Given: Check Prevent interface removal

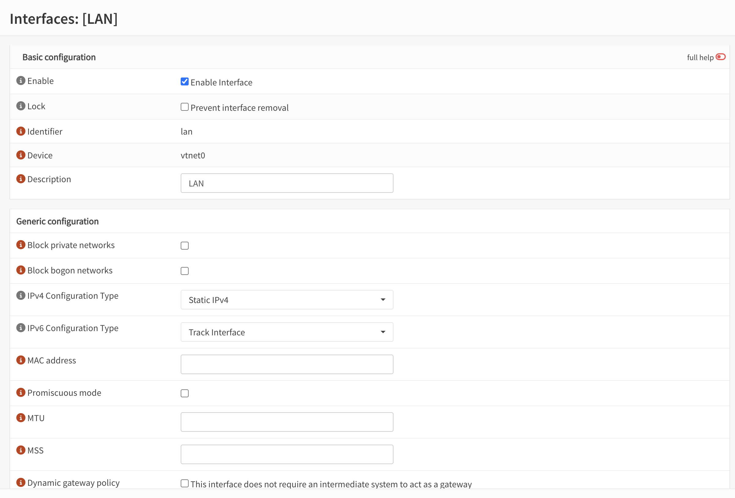Looking at the screenshot, I should pyautogui.click(x=184, y=107).
